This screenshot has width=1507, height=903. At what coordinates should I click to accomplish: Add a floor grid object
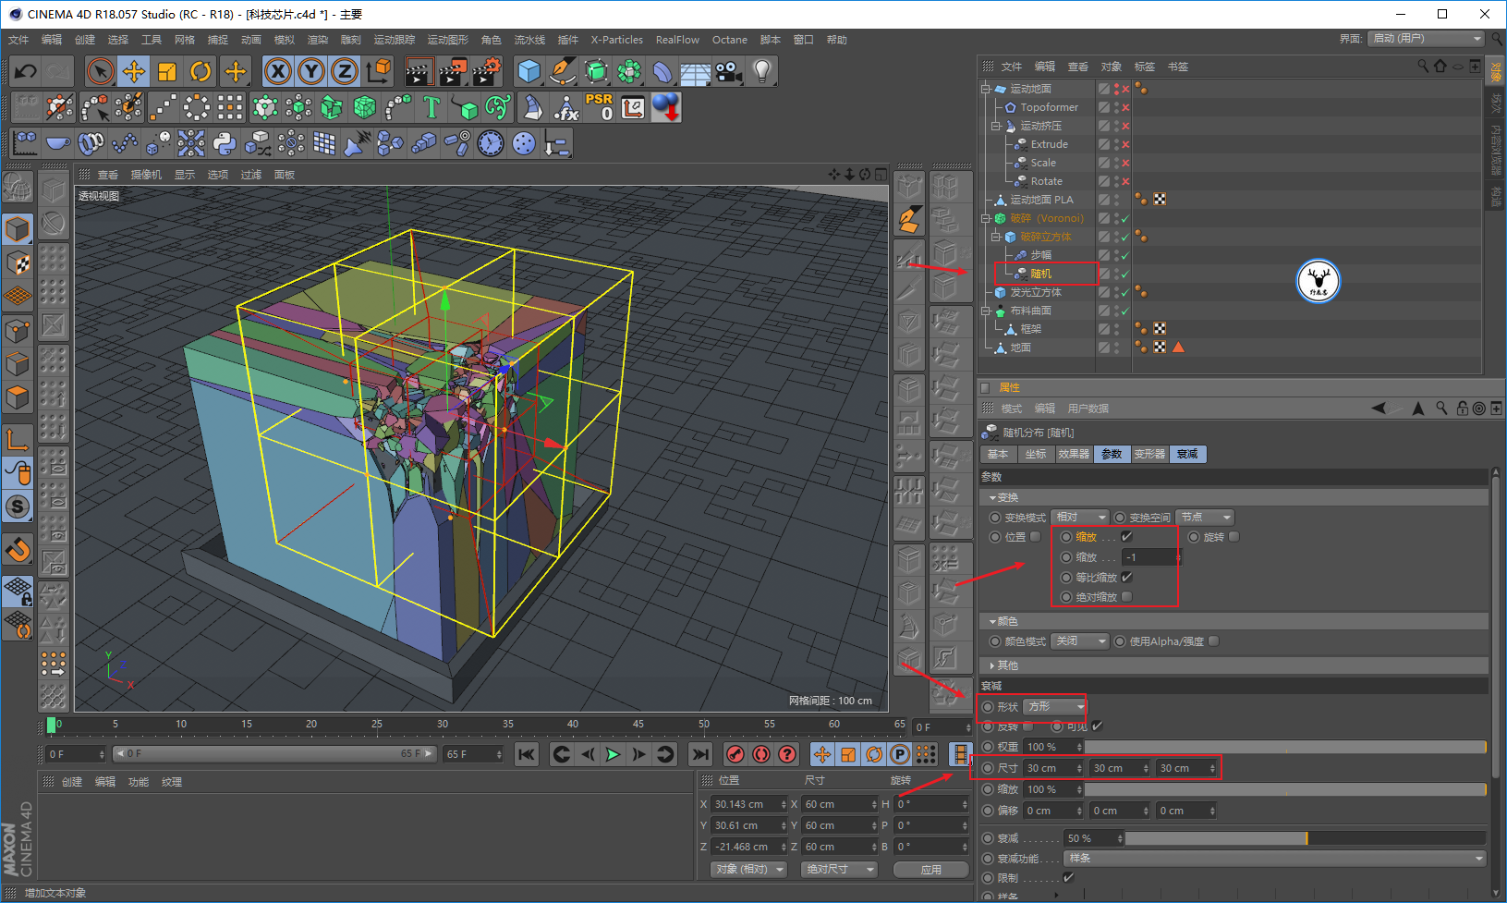[696, 71]
